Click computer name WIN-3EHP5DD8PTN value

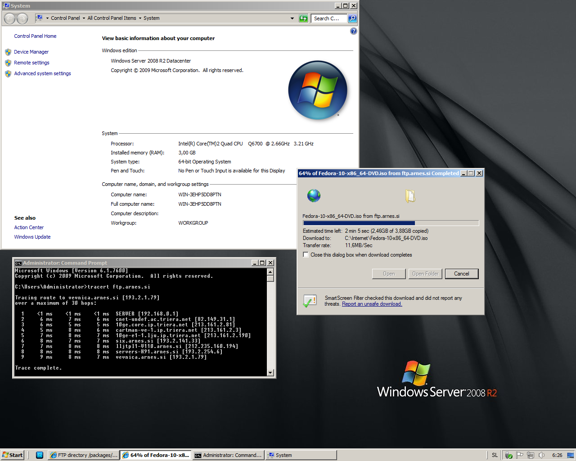(x=199, y=195)
